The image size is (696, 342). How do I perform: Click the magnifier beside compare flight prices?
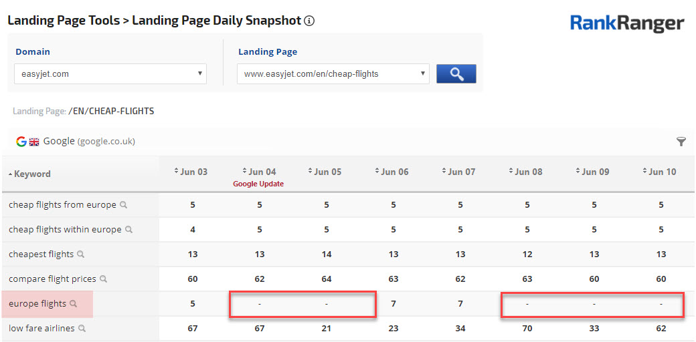click(103, 279)
